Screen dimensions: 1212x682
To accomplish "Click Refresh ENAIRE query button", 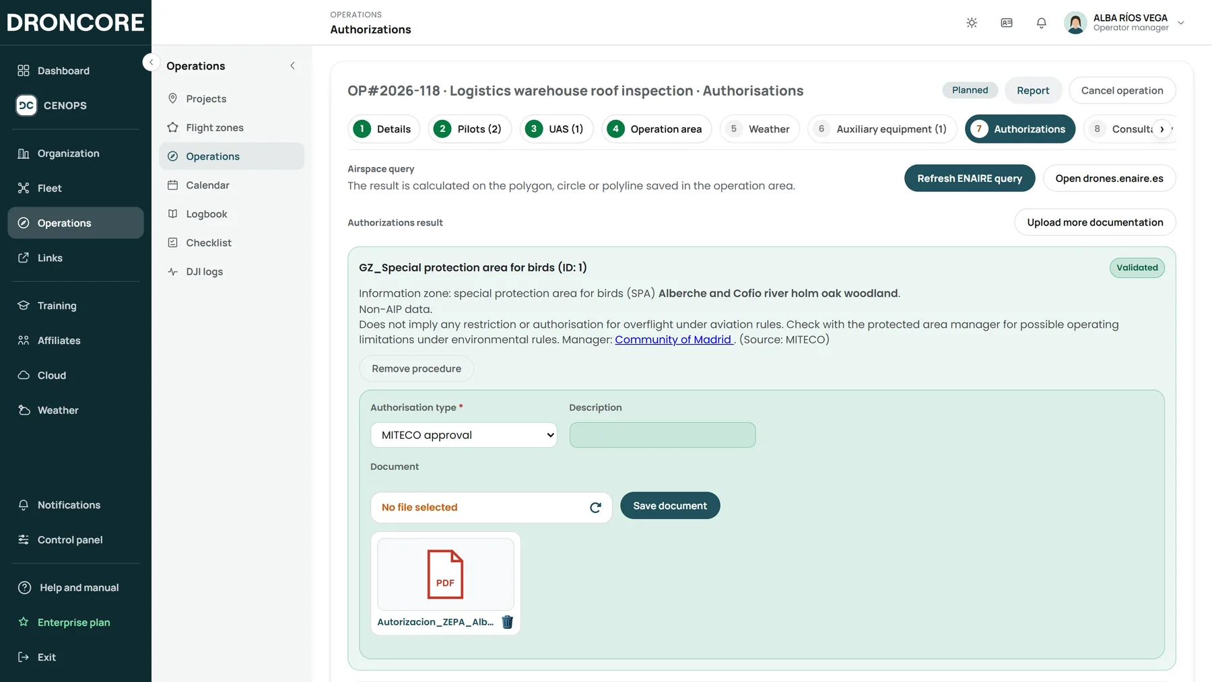I will 970,178.
